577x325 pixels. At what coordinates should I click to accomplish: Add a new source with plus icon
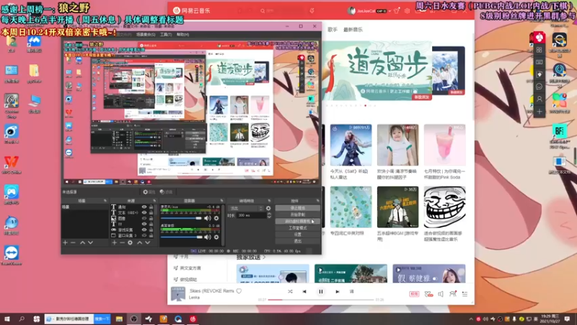point(114,243)
